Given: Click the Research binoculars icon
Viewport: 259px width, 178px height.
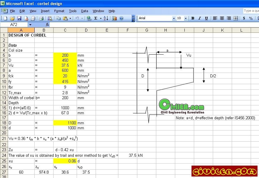Looking at the screenshot, I should click(x=50, y=18).
